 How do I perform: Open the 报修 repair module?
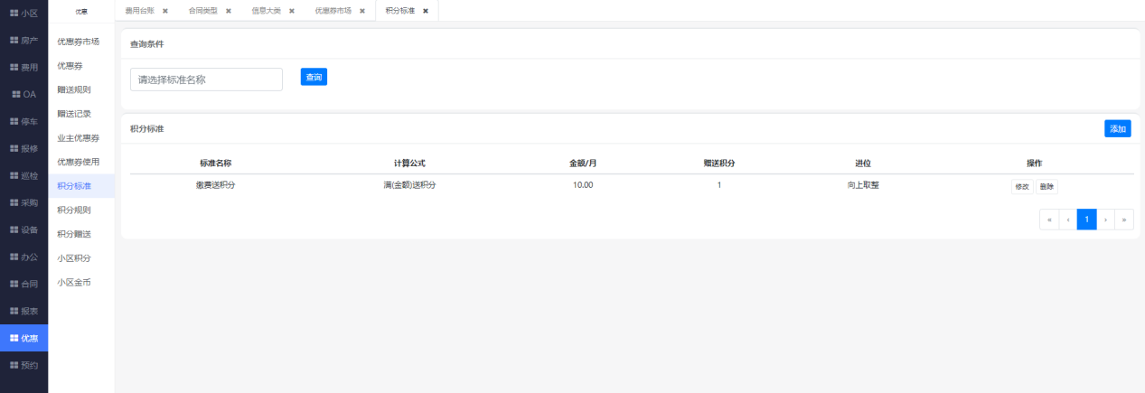pos(23,148)
